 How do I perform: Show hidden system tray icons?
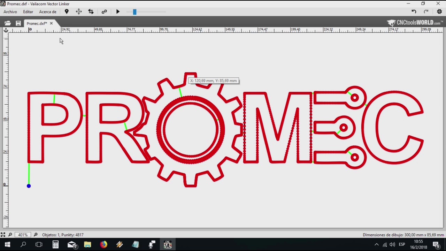[377, 245]
